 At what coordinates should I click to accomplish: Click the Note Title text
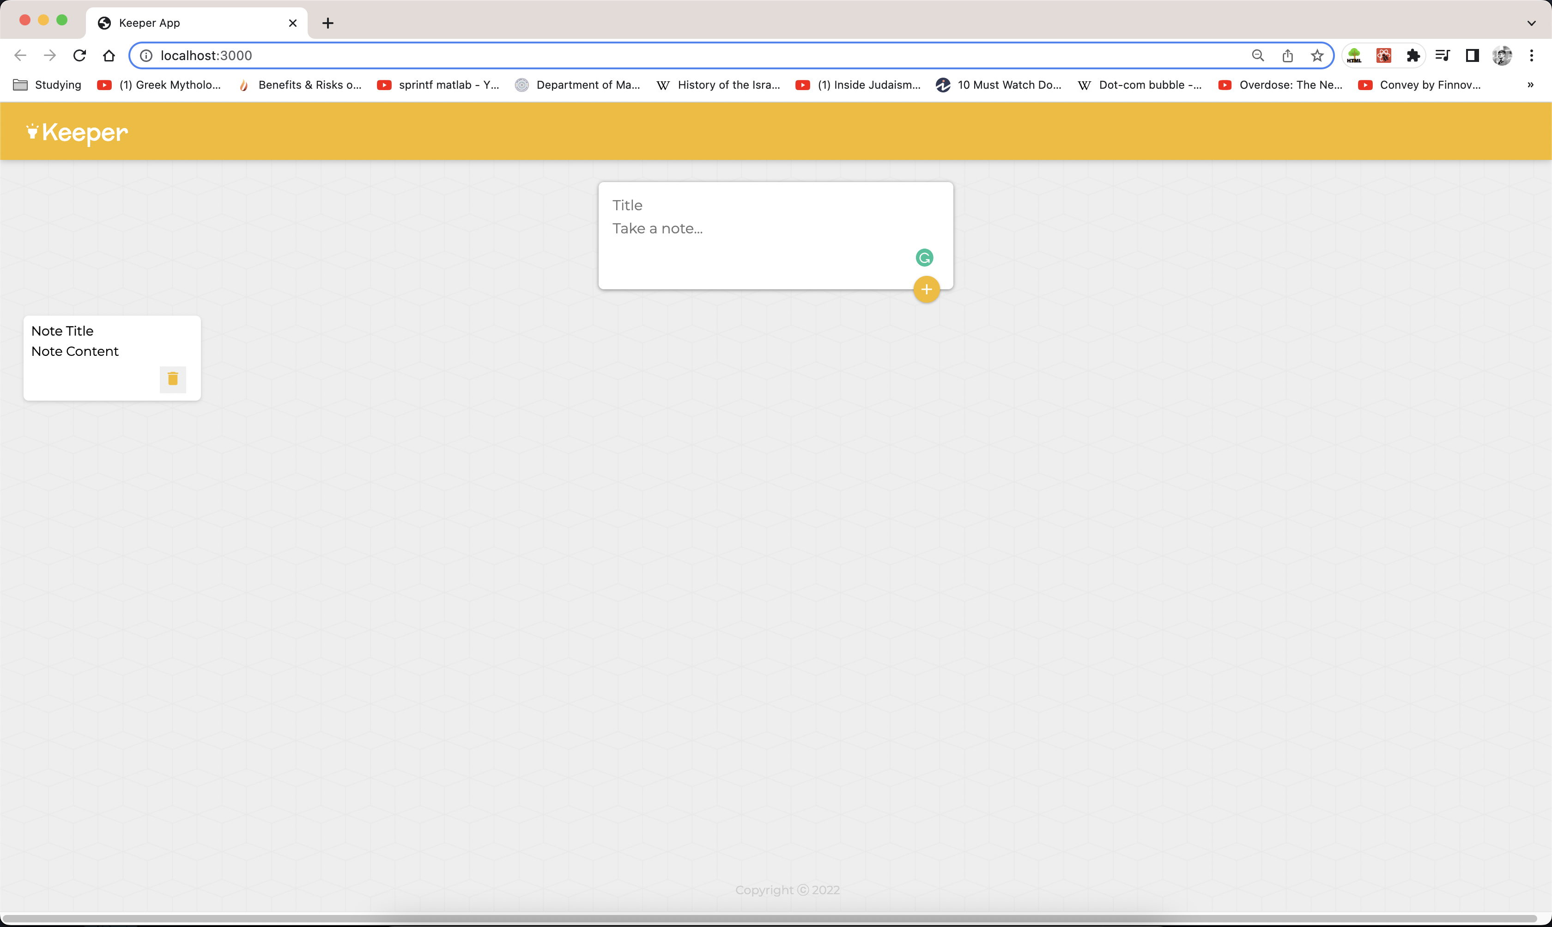point(62,331)
